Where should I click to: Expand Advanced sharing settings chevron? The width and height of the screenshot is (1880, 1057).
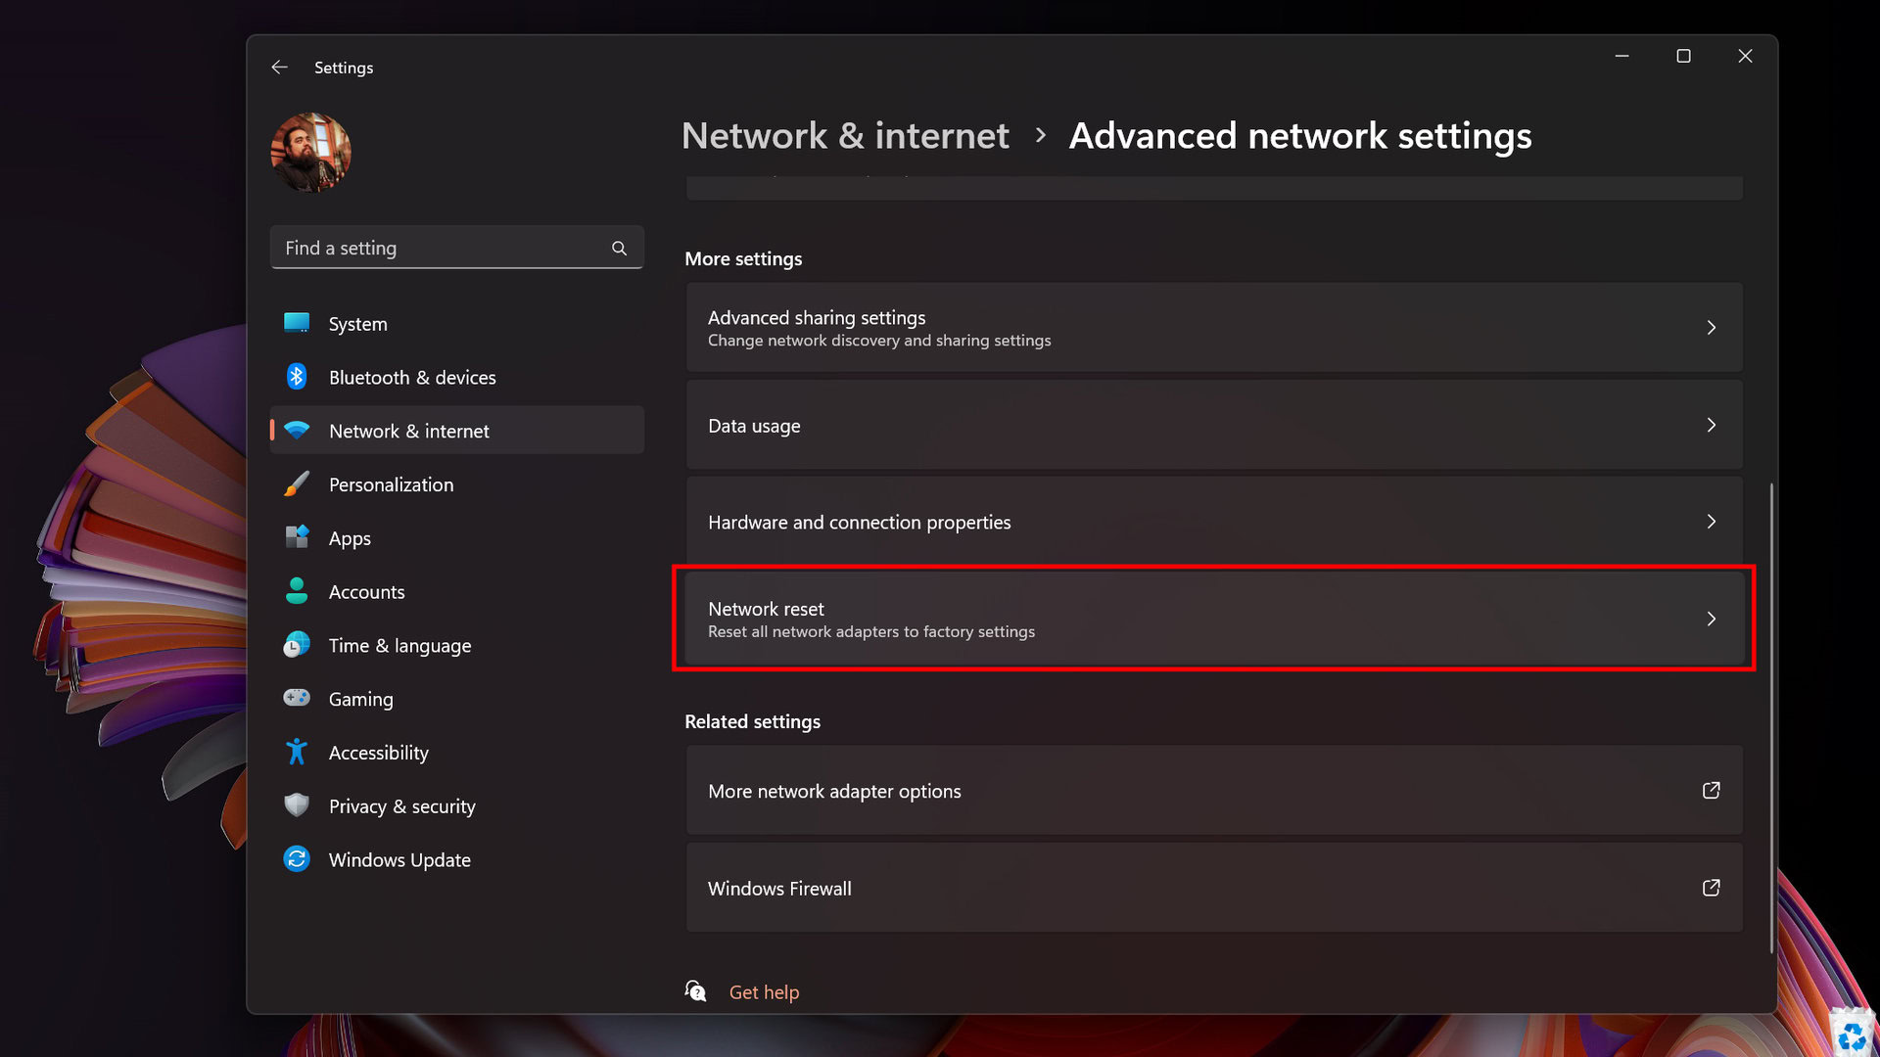click(1711, 328)
